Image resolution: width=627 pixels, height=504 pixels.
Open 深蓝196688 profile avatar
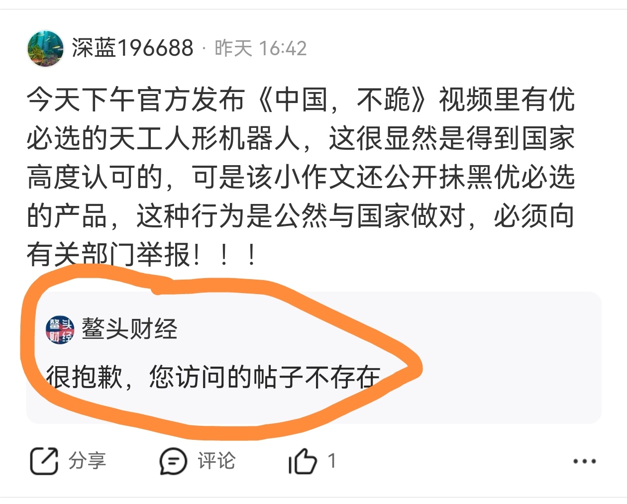pos(45,48)
